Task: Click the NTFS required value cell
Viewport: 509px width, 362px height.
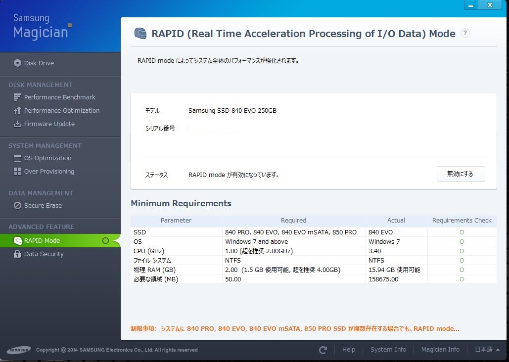Action: 233,261
